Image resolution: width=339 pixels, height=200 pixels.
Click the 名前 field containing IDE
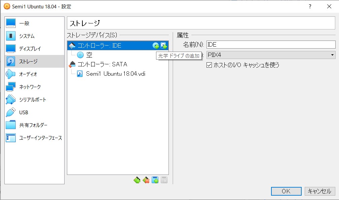click(271, 45)
